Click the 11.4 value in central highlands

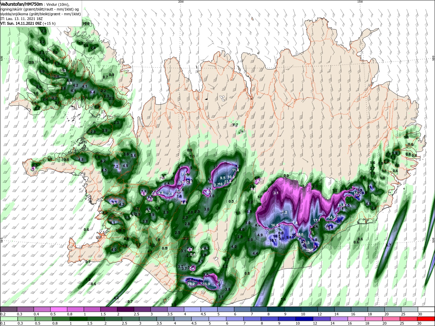coord(236,170)
